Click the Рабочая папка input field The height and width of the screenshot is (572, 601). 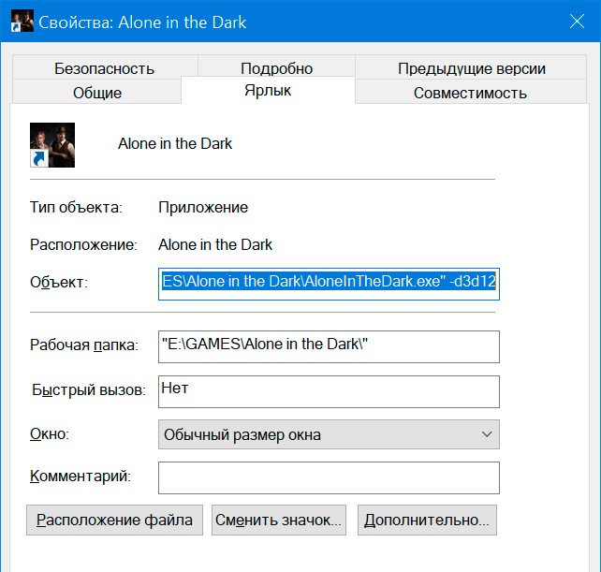[329, 346]
